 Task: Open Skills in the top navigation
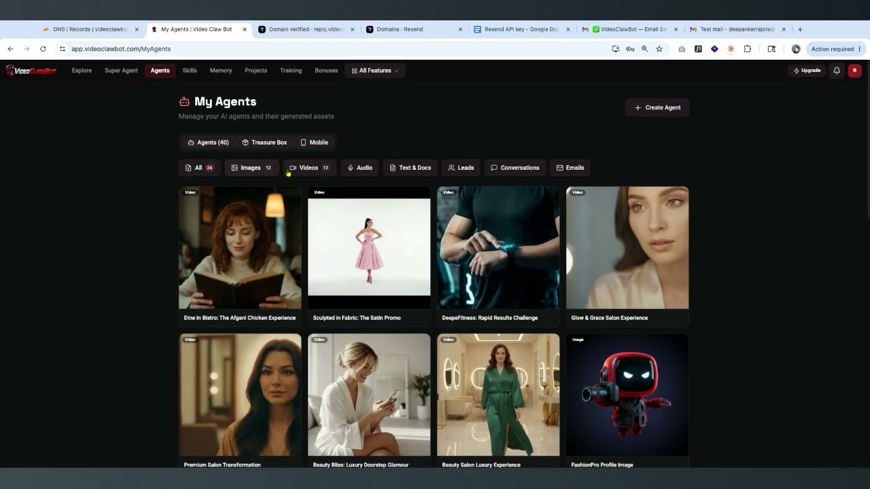(x=190, y=71)
